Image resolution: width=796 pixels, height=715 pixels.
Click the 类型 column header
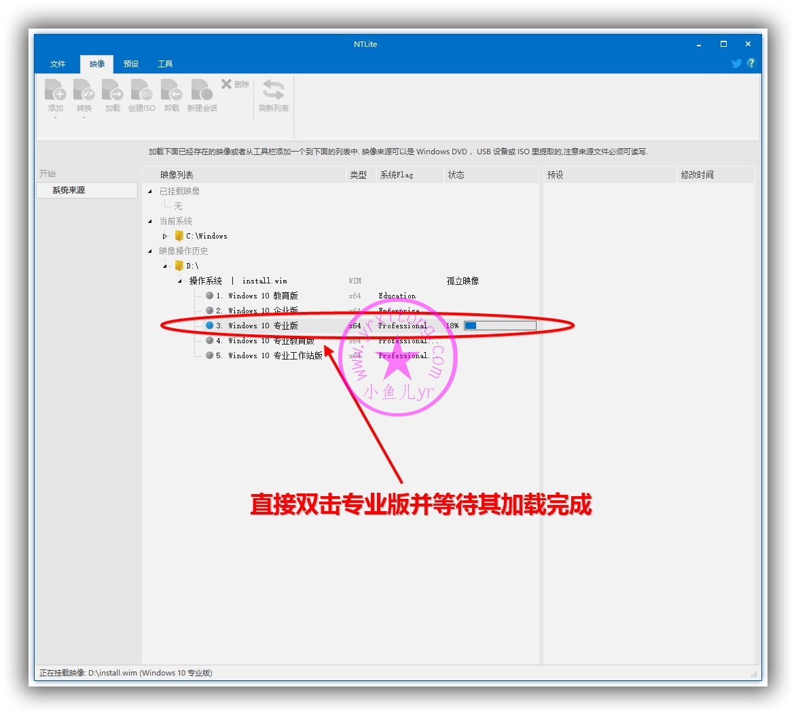point(361,175)
